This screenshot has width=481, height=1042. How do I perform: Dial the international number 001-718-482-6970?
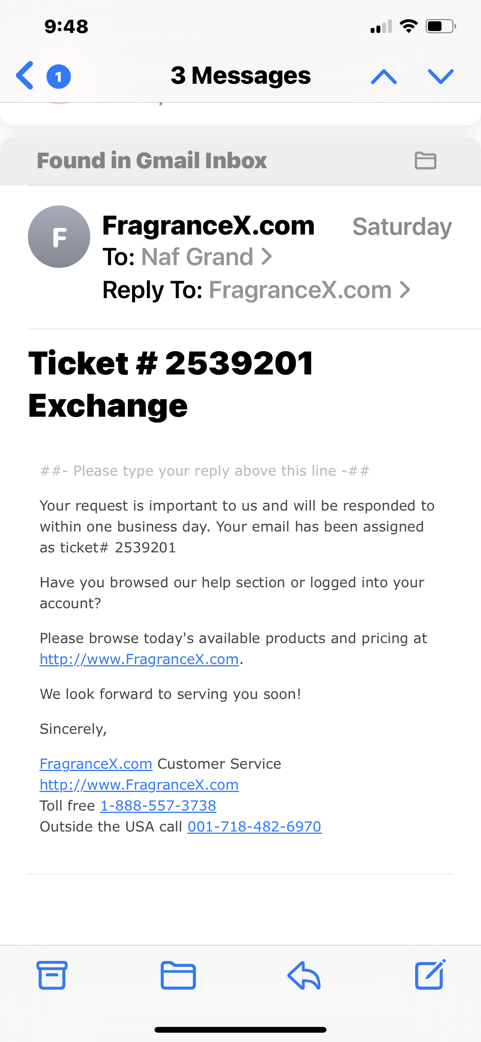tap(254, 826)
